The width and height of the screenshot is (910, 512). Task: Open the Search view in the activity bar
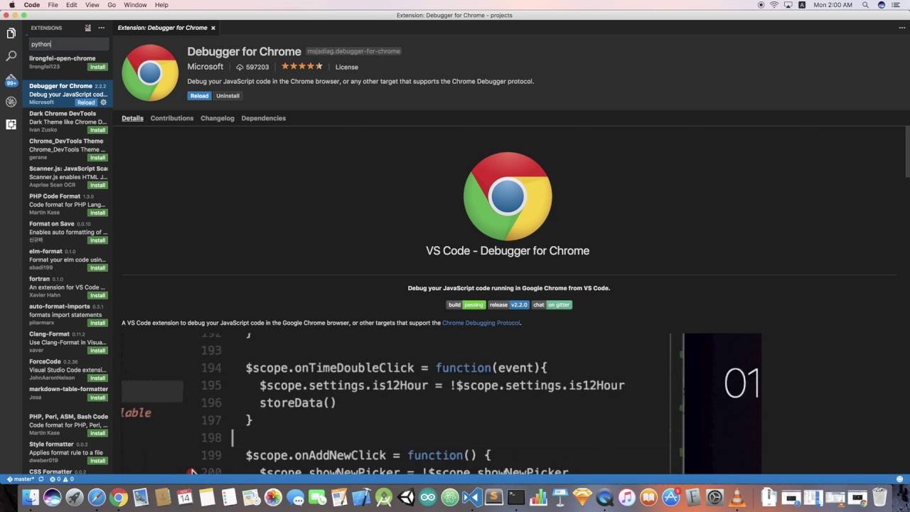(x=11, y=56)
